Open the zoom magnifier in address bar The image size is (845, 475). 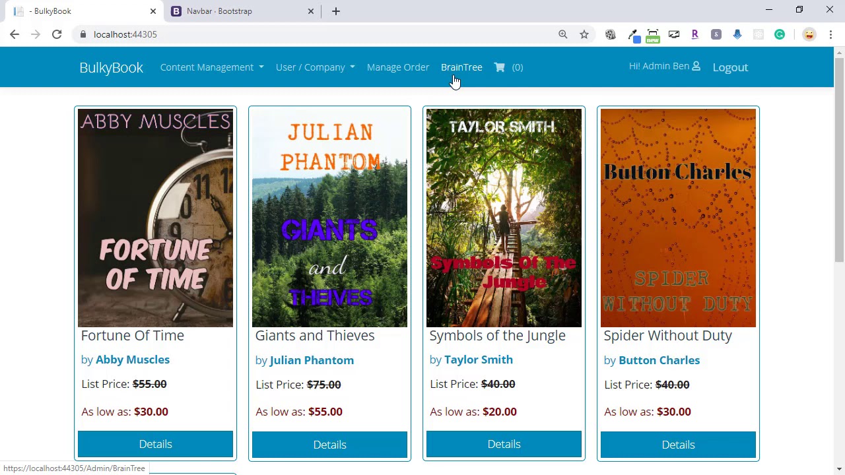point(563,34)
